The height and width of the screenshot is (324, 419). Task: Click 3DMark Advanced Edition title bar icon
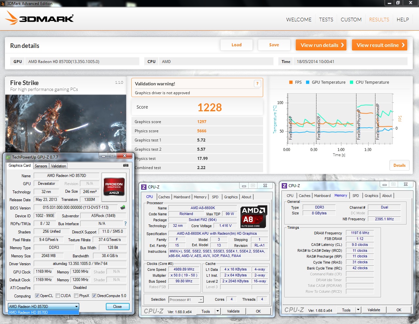(3, 3)
